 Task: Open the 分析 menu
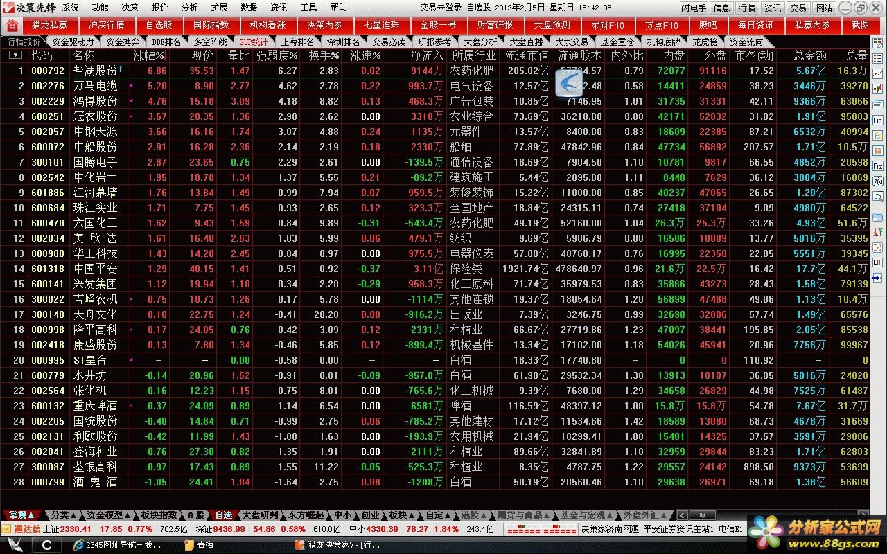point(189,8)
